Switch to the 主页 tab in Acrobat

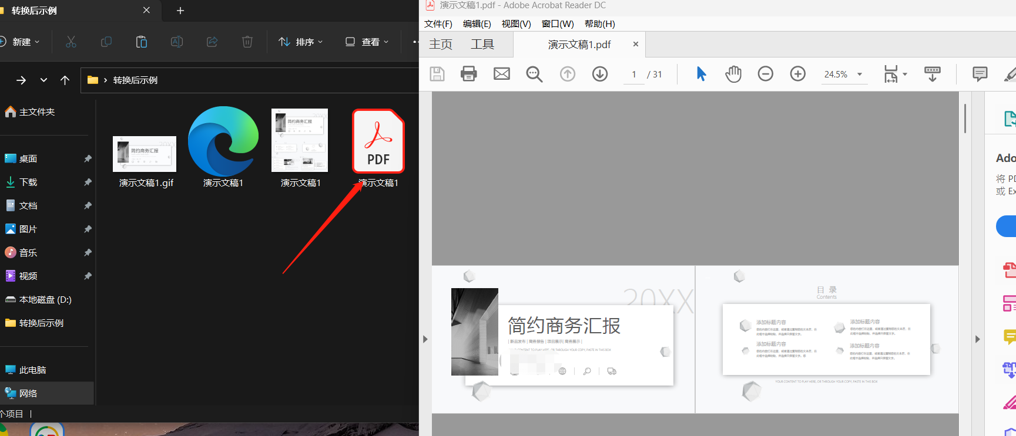coord(441,45)
